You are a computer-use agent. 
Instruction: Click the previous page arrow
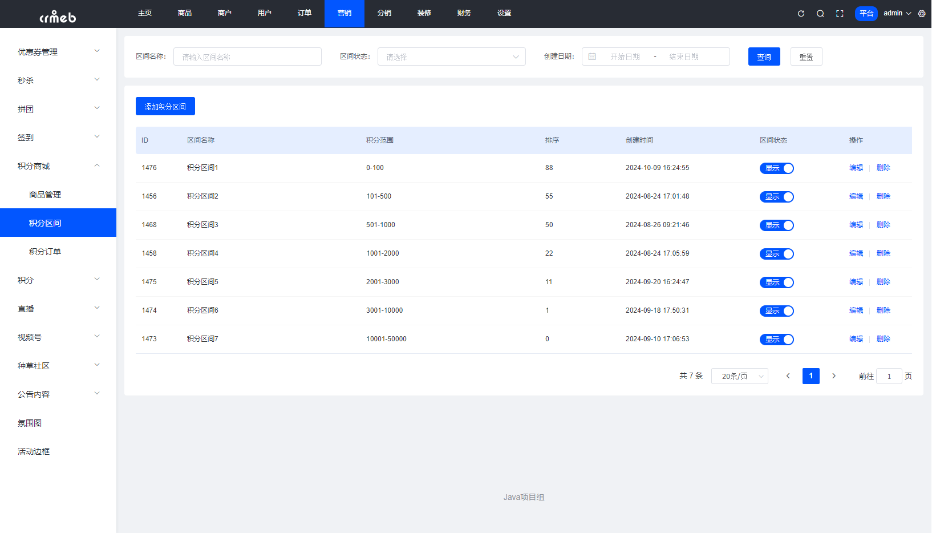coord(788,376)
